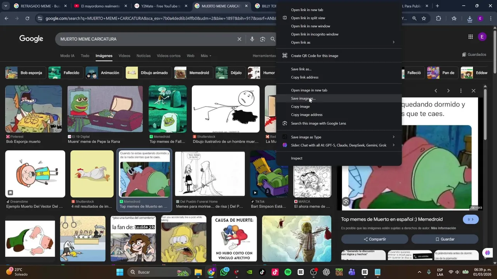Screen dimensions: 497x279
Task: Open the 'Modo IA' search tab
Action: coord(67,56)
